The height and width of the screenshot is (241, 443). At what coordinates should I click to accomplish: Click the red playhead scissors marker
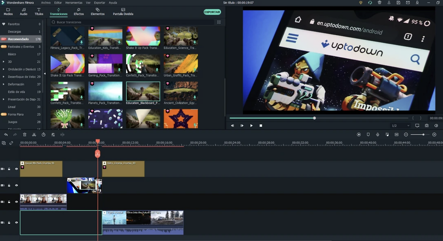[x=98, y=154]
